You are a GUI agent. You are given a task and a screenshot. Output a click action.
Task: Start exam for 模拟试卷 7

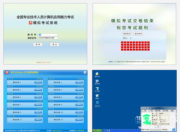click(x=38, y=105)
